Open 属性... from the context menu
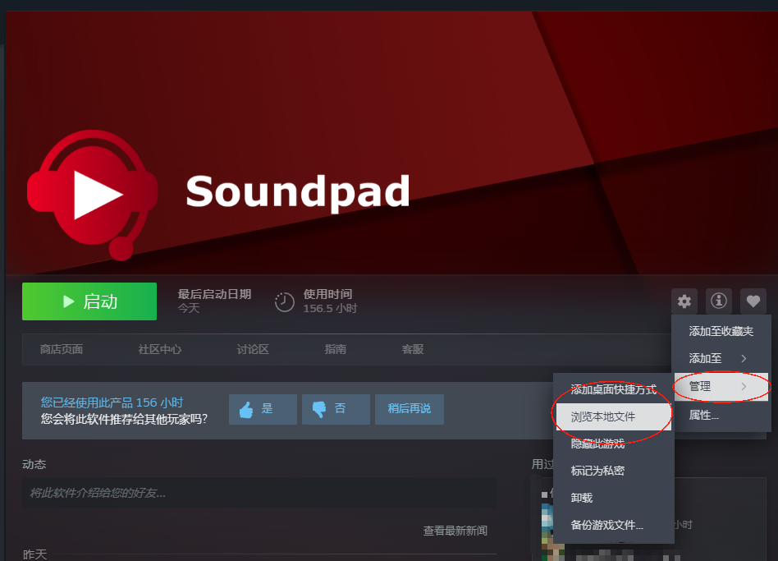Image resolution: width=778 pixels, height=561 pixels. click(704, 416)
